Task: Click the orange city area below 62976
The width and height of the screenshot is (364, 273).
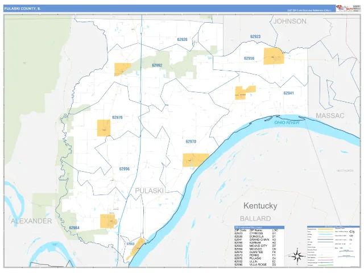Action: pos(104,128)
